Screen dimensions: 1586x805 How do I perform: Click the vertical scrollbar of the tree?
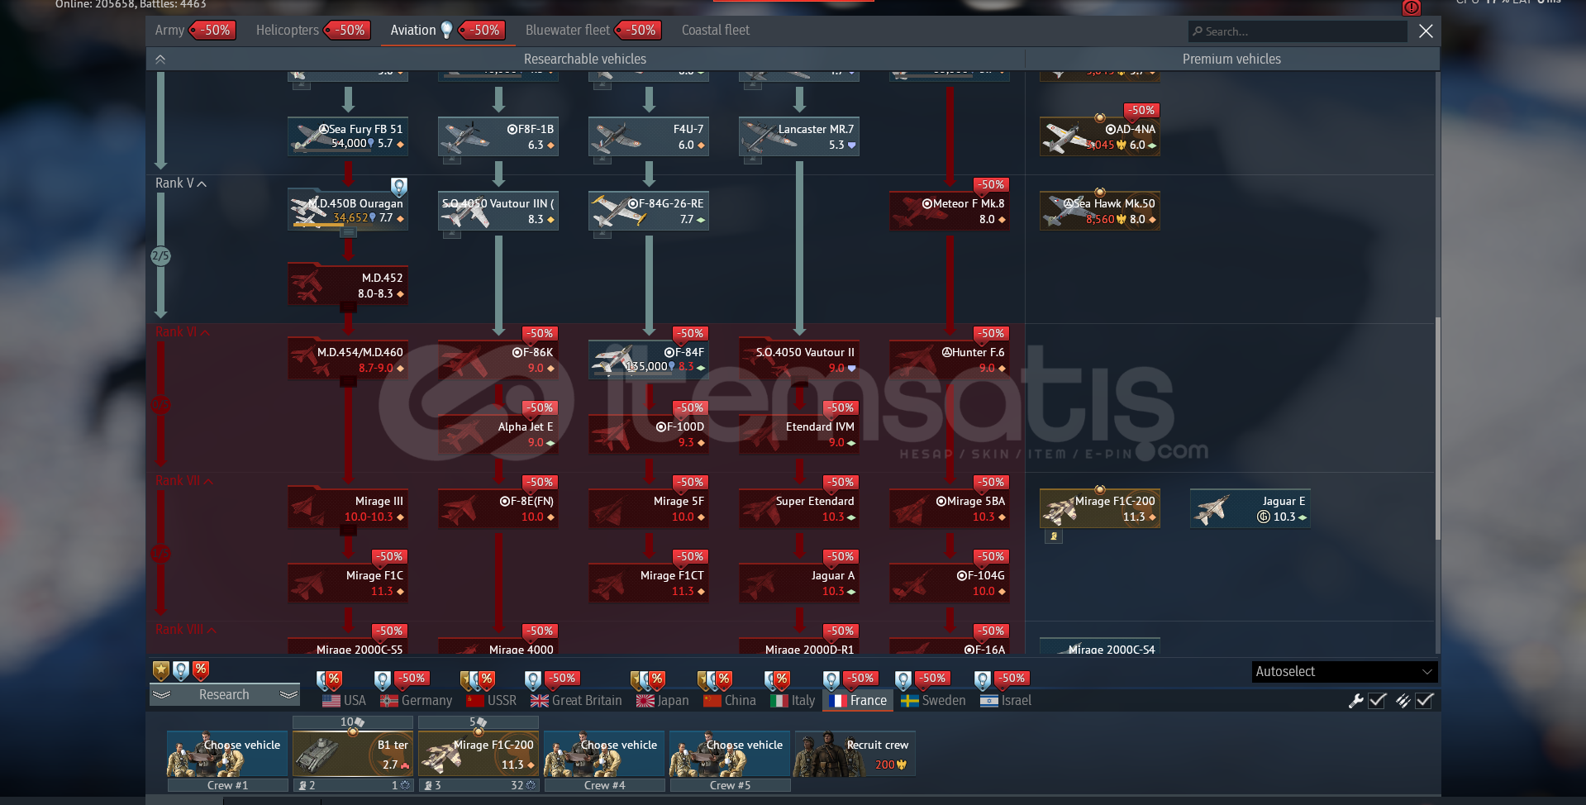click(1438, 428)
